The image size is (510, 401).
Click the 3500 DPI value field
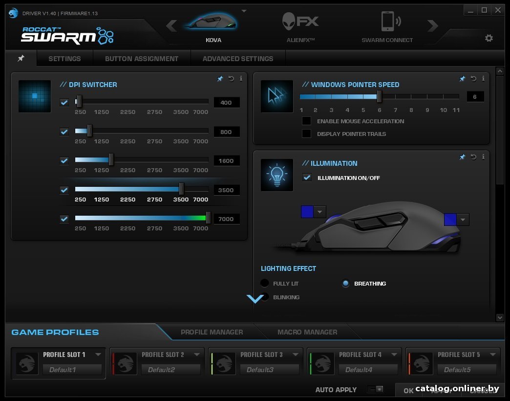226,190
